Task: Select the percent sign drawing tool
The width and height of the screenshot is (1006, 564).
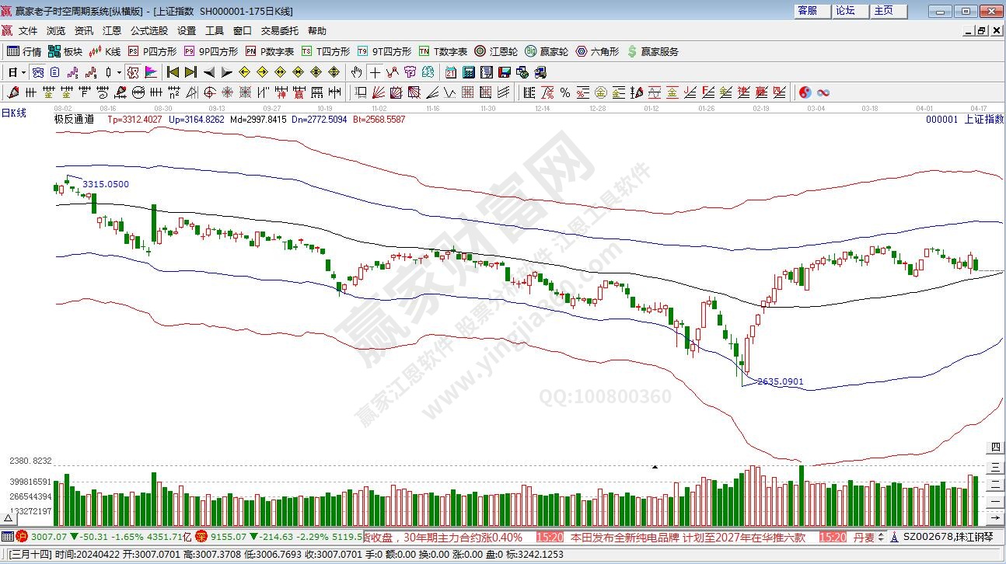Action: (565, 92)
